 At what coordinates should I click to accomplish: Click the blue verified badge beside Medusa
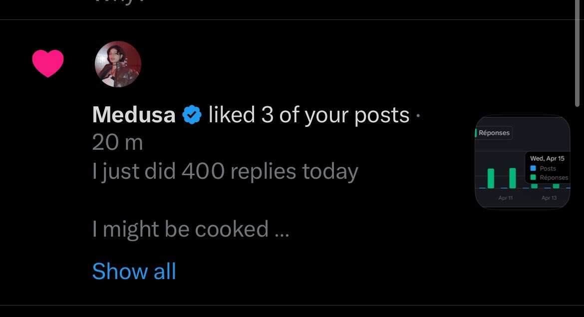pyautogui.click(x=192, y=115)
